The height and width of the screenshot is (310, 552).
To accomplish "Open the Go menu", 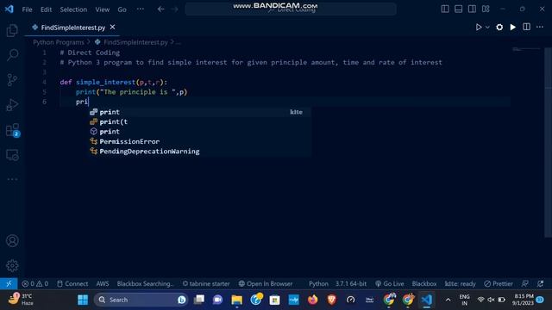I will 122,9.
